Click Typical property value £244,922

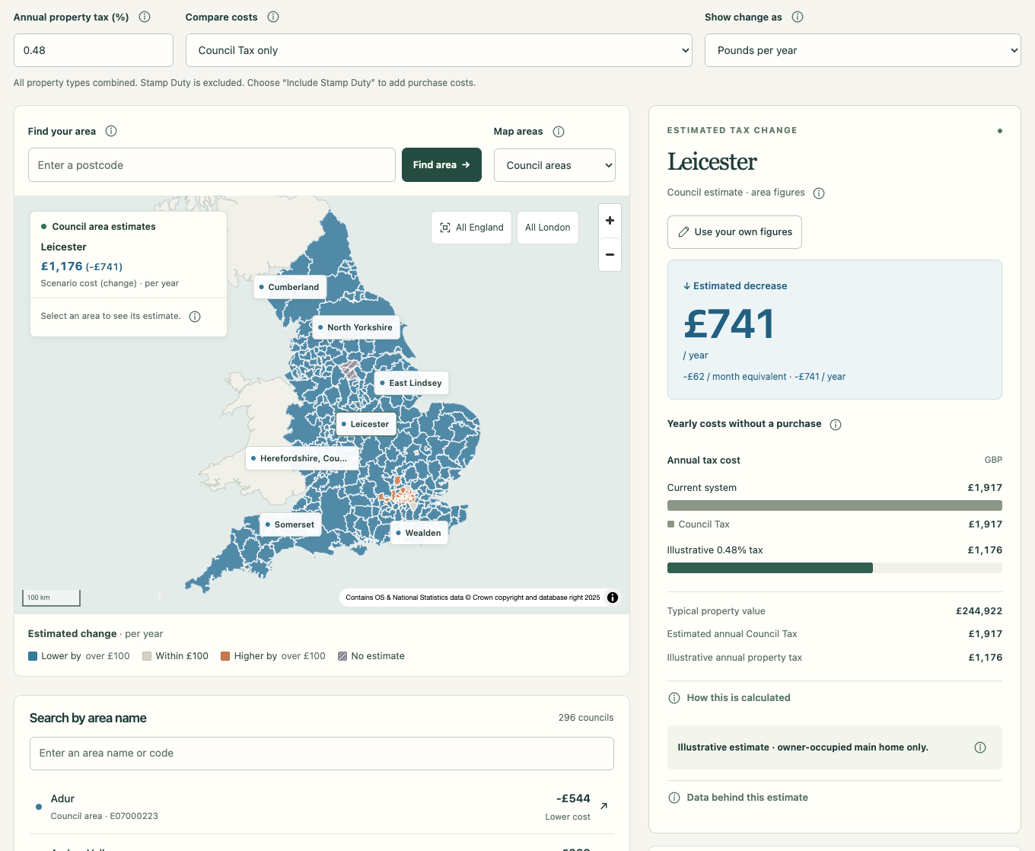click(834, 611)
